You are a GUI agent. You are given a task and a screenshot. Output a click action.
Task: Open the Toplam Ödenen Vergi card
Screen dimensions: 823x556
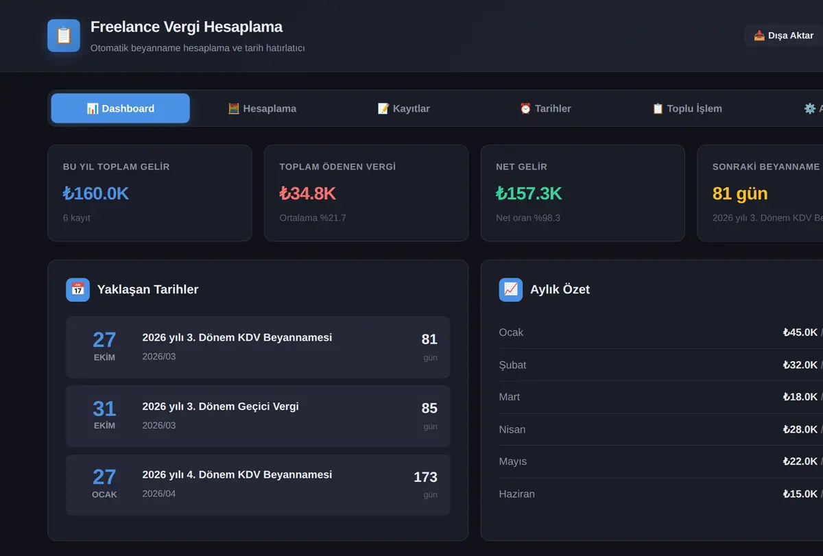pyautogui.click(x=366, y=193)
